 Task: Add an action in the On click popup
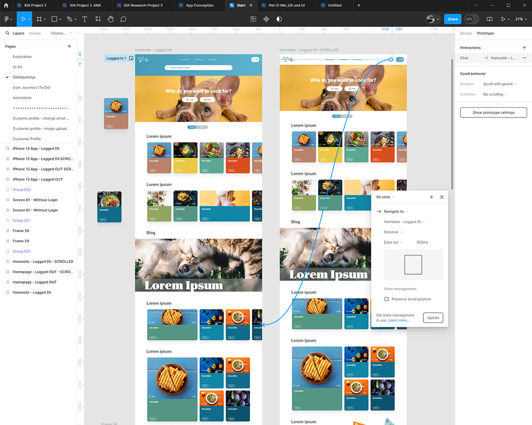coord(431,197)
